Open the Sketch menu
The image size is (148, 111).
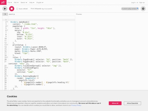(24, 2)
